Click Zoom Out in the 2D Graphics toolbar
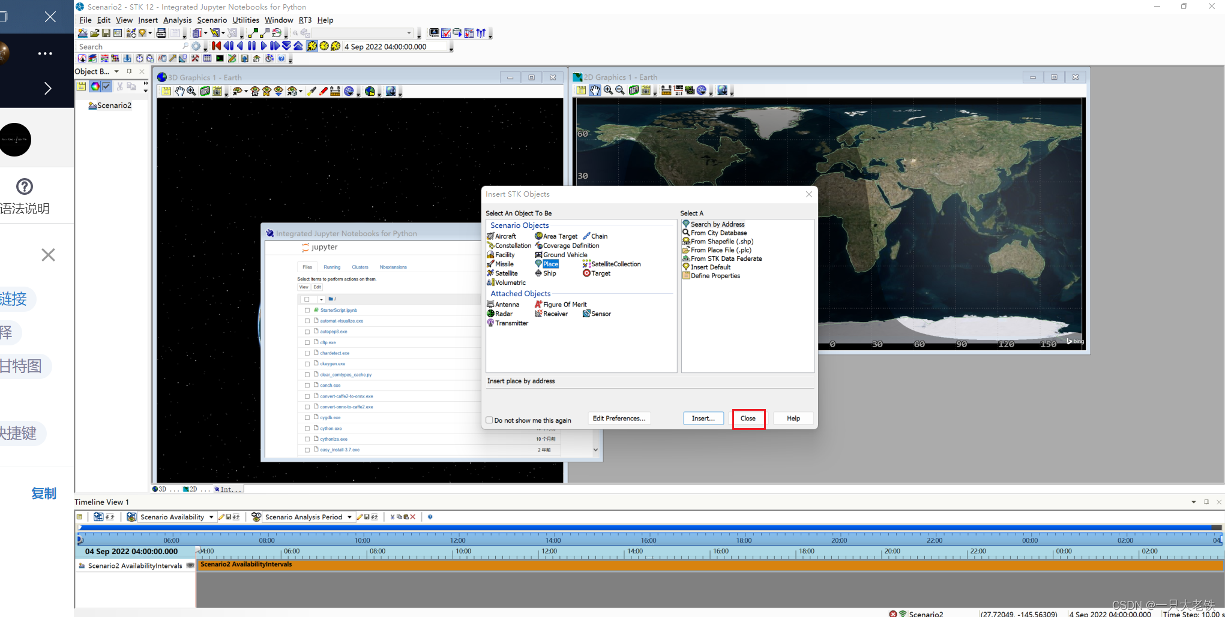The image size is (1225, 617). coord(620,90)
